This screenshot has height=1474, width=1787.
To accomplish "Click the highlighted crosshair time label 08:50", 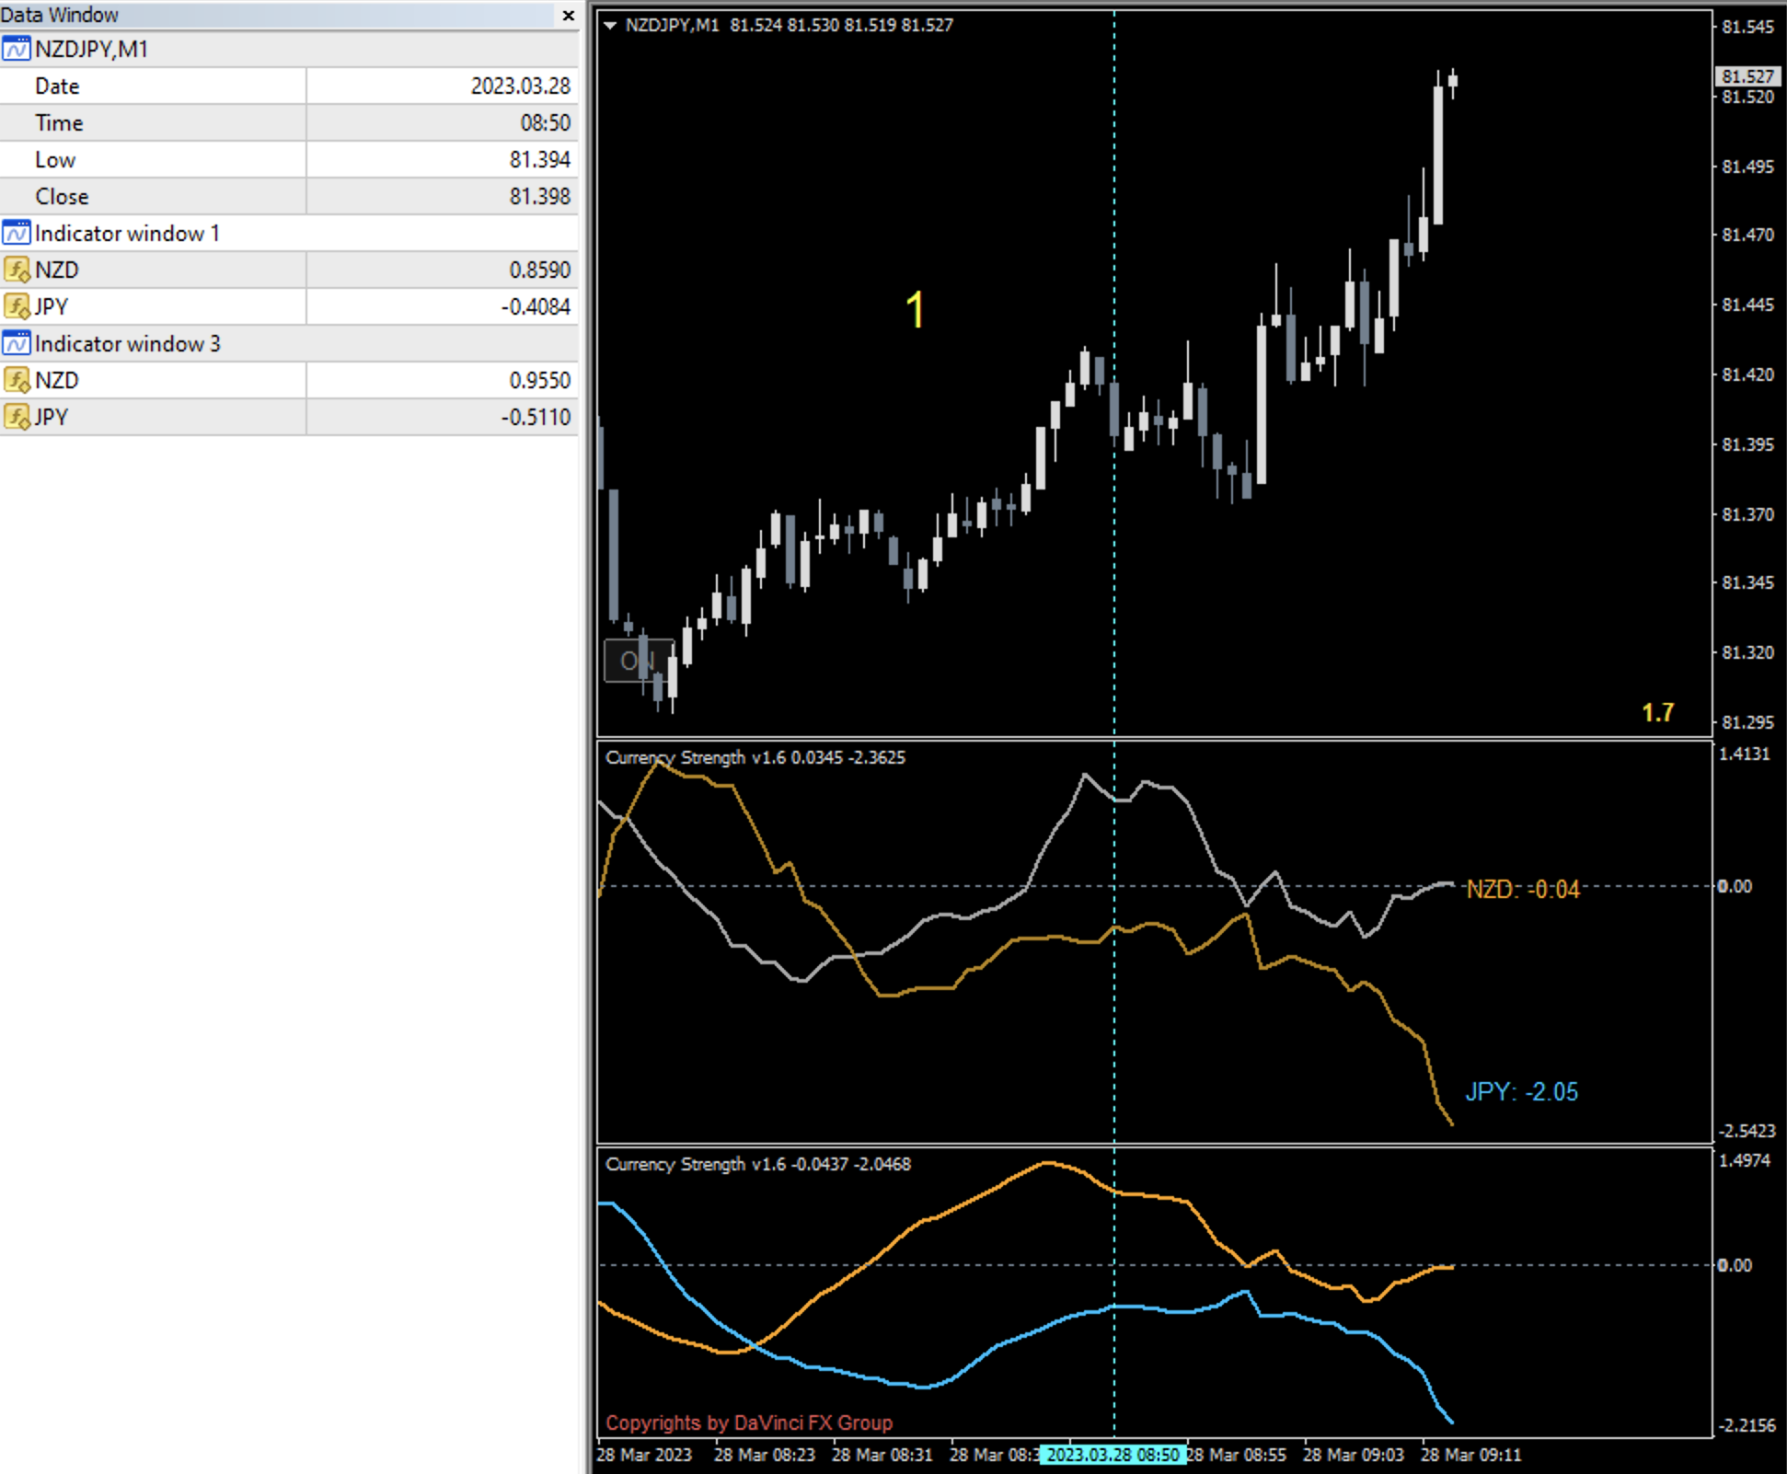I will [1112, 1455].
